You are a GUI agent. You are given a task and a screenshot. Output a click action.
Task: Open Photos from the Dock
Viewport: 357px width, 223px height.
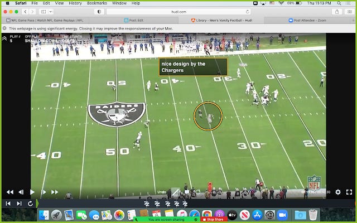click(119, 215)
